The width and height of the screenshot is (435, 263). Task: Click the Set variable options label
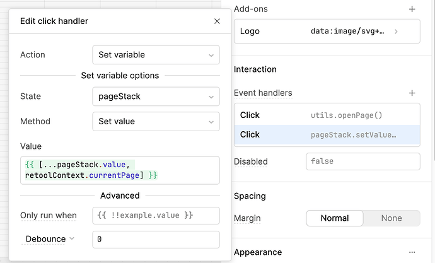click(x=120, y=76)
